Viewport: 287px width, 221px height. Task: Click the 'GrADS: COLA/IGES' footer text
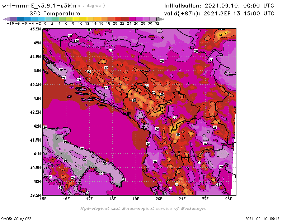point(16,219)
